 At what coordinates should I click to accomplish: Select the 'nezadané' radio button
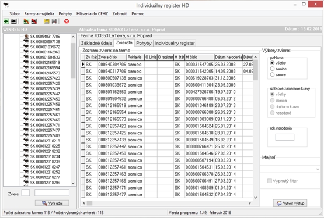pyautogui.click(x=273, y=113)
